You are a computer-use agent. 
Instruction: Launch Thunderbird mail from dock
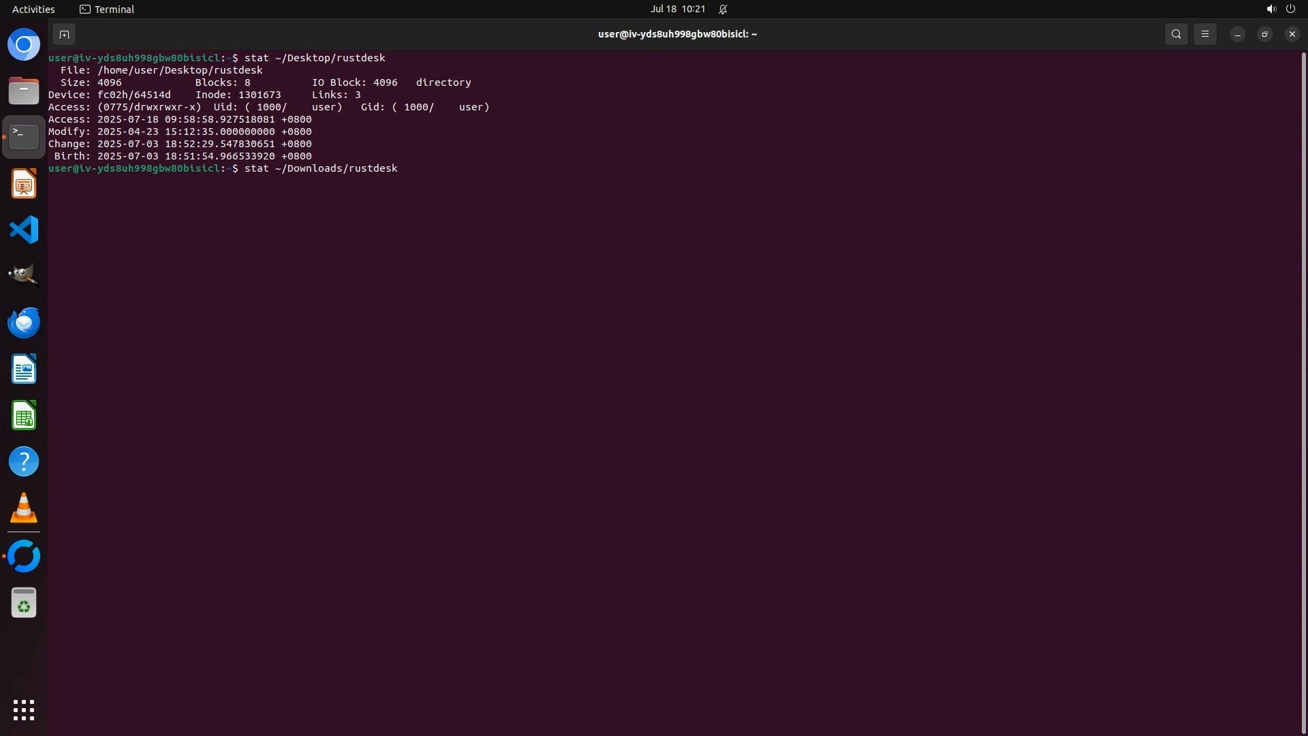tap(24, 322)
